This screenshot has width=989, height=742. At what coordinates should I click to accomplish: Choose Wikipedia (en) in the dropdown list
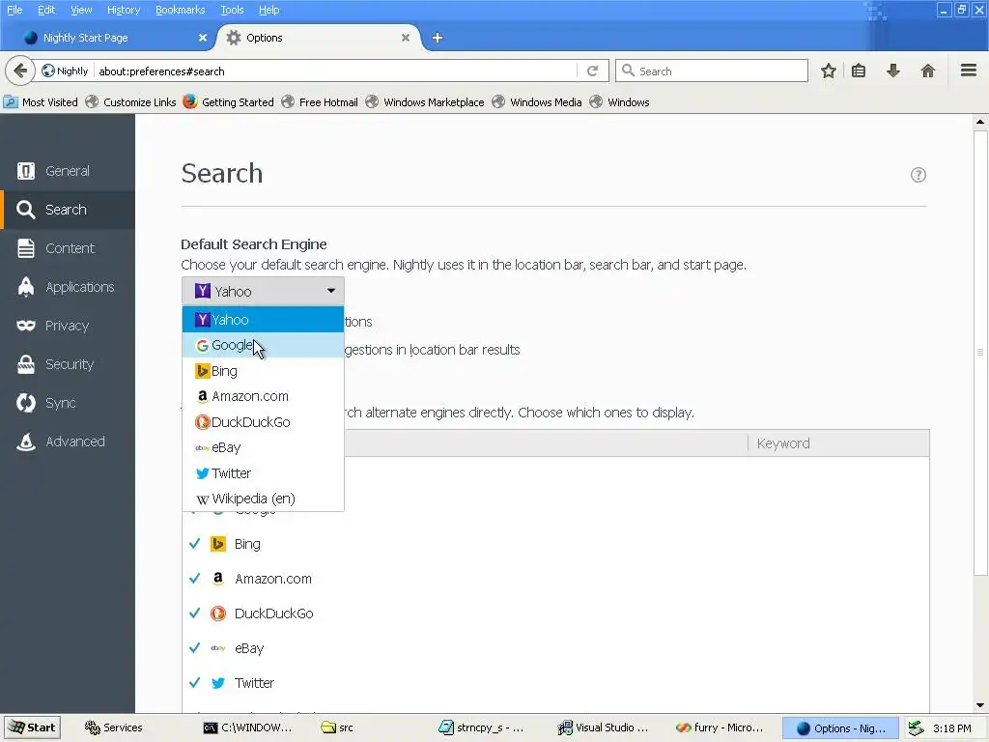(x=263, y=499)
